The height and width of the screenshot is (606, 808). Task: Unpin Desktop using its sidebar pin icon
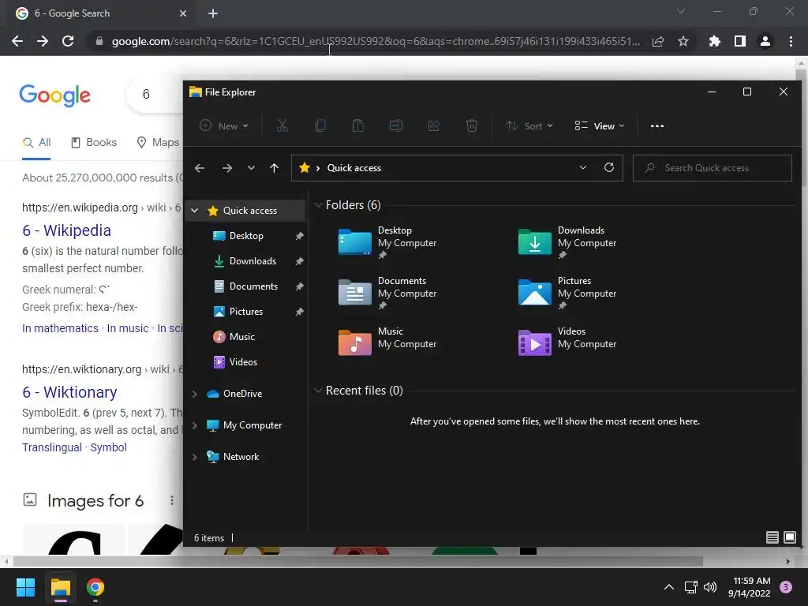coord(299,236)
